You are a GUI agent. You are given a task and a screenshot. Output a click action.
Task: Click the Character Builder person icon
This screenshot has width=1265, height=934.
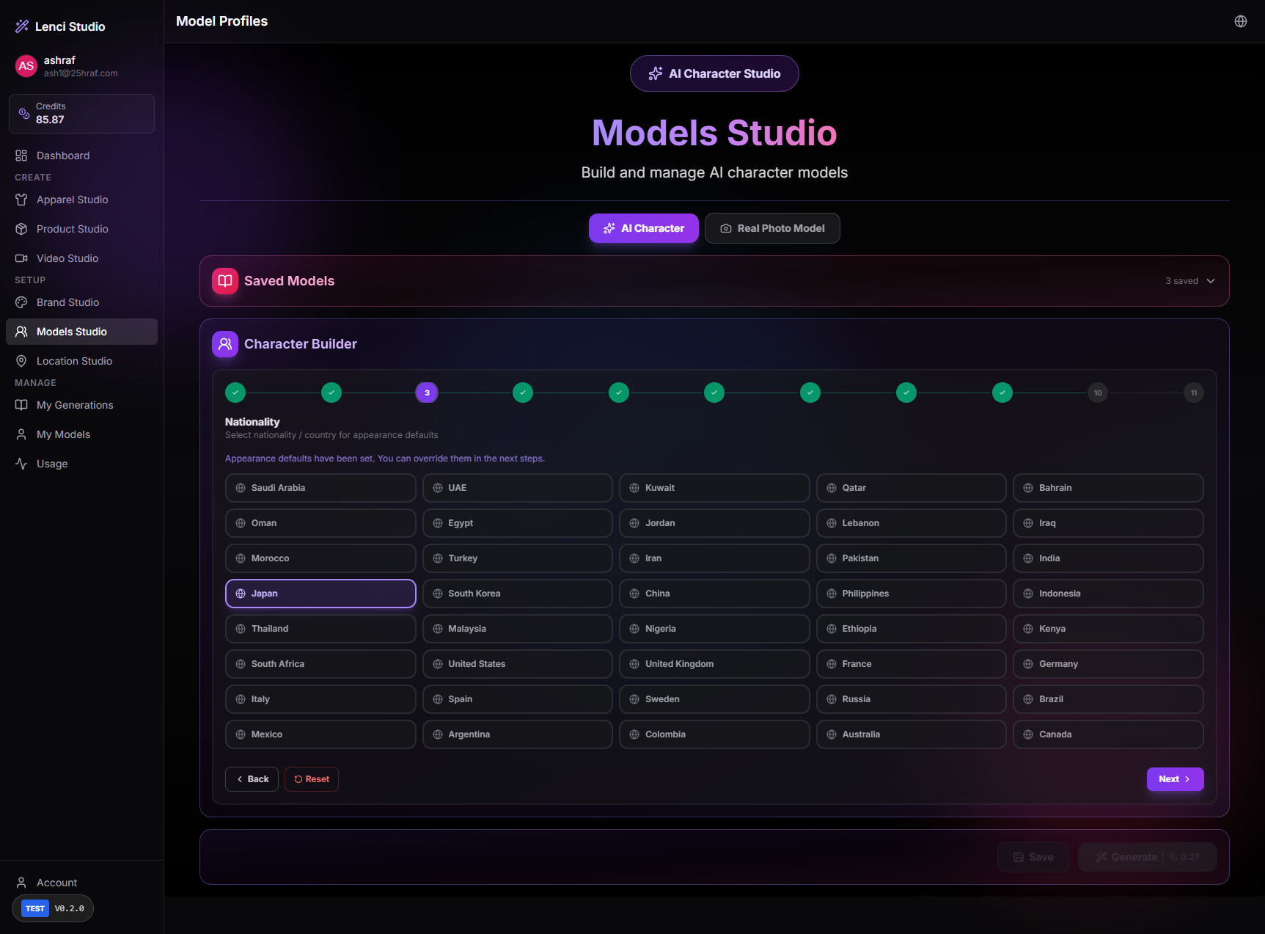(225, 344)
